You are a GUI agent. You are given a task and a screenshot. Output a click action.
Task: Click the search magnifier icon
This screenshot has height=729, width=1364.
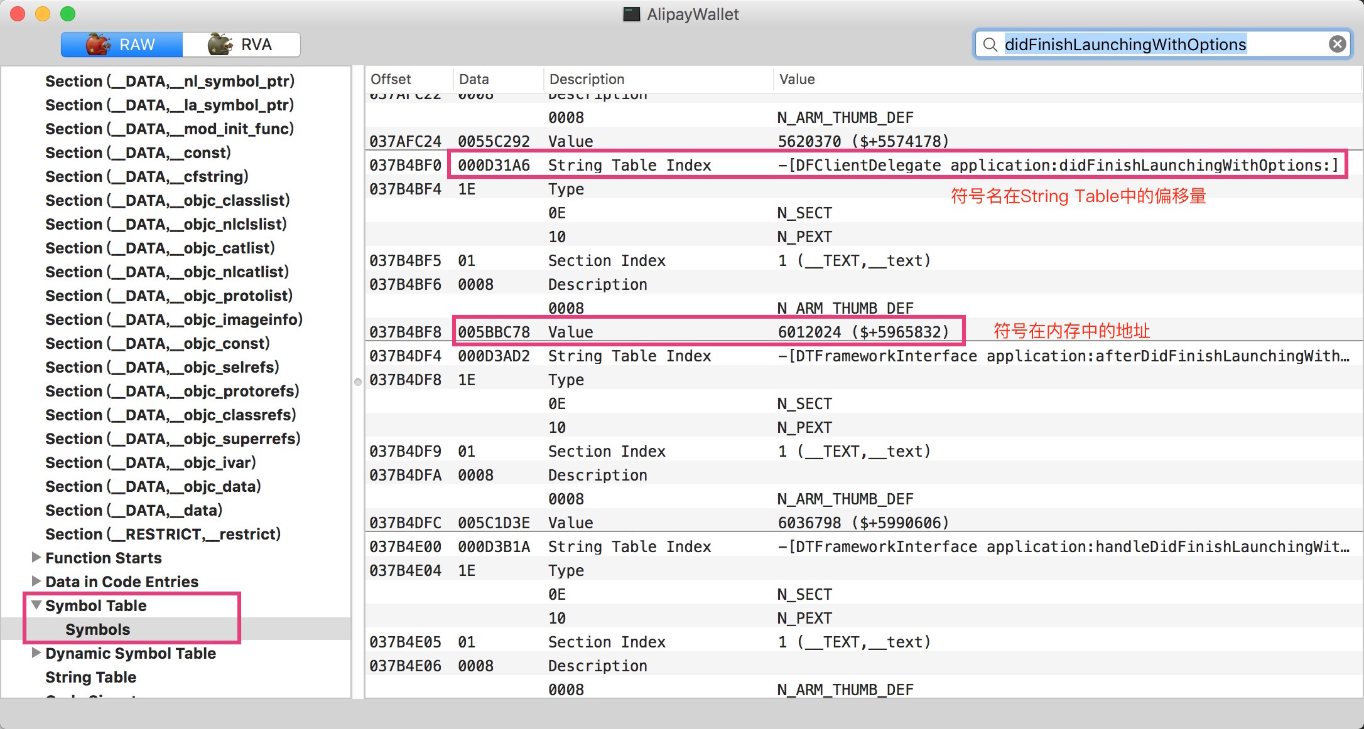pyautogui.click(x=990, y=45)
